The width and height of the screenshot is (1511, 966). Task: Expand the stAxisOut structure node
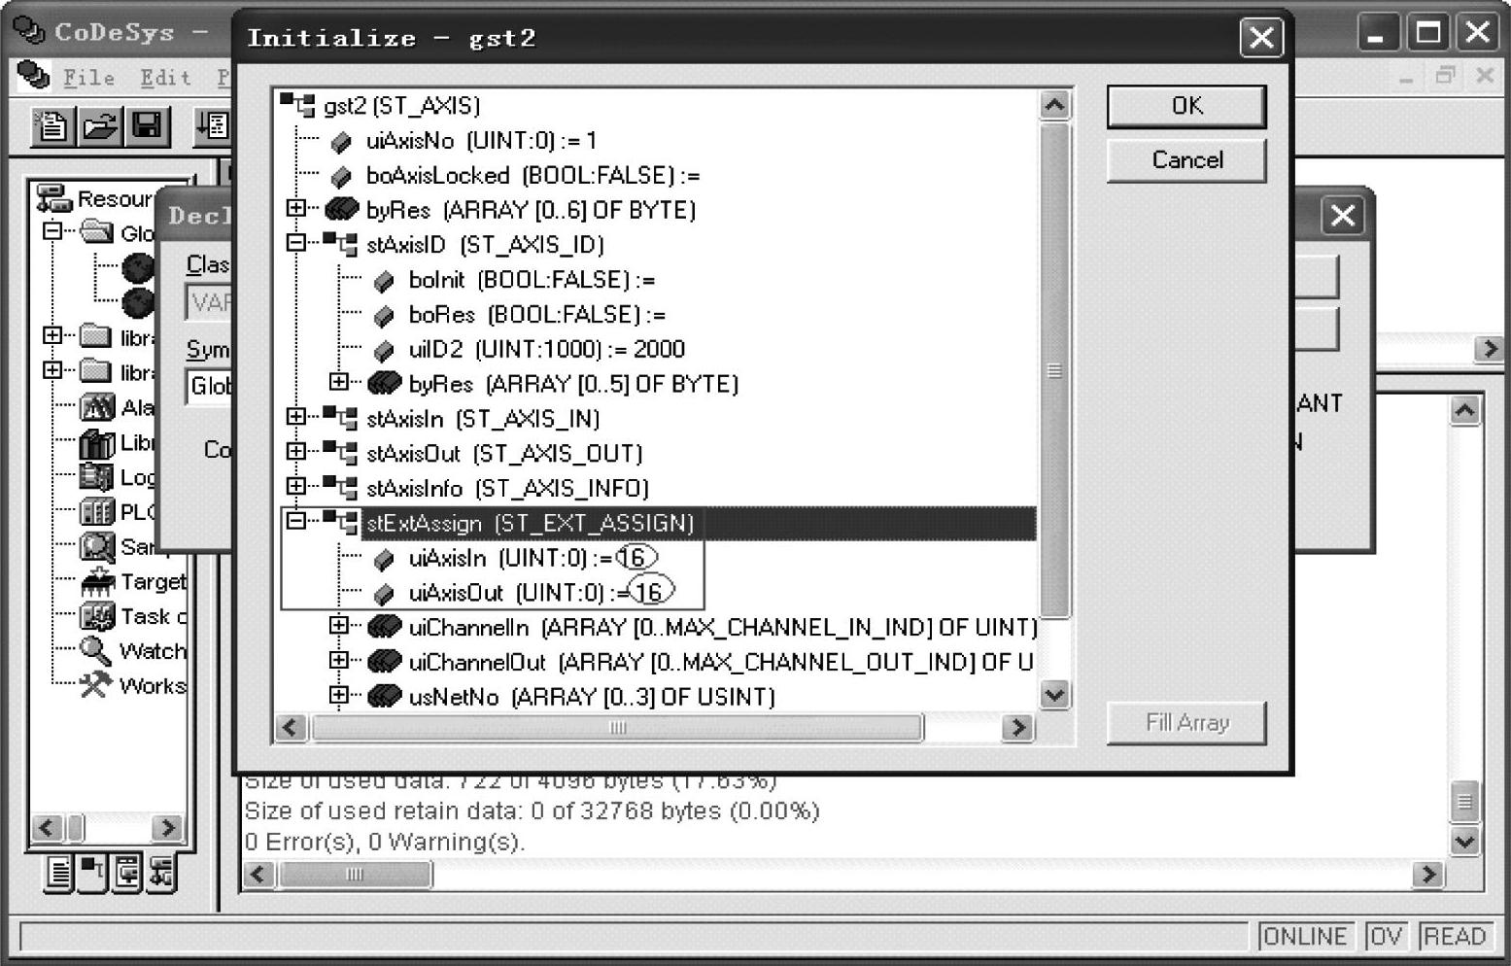coord(296,451)
